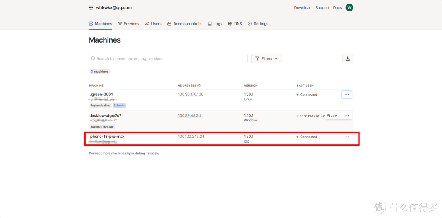Viewport: 442px width, 218px height.
Task: Open the Logs tab
Action: [x=215, y=24]
